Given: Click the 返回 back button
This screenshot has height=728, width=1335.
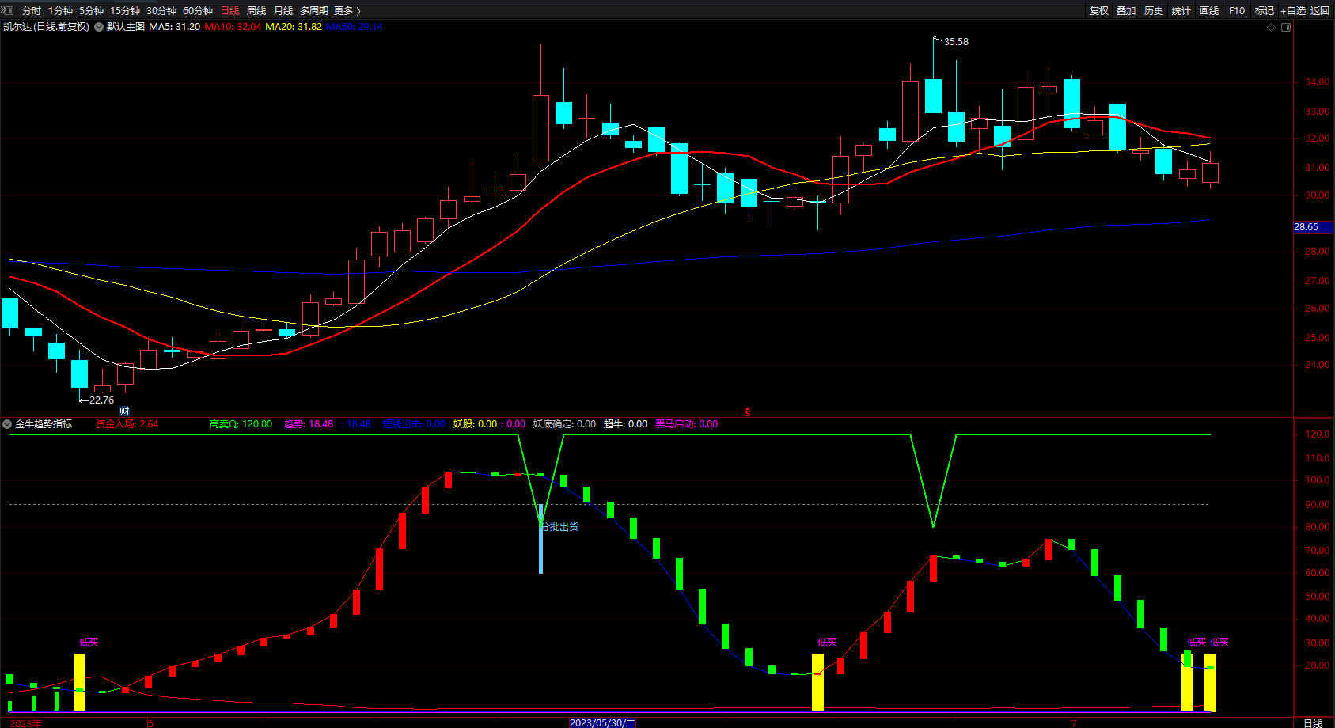Looking at the screenshot, I should tap(1320, 10).
